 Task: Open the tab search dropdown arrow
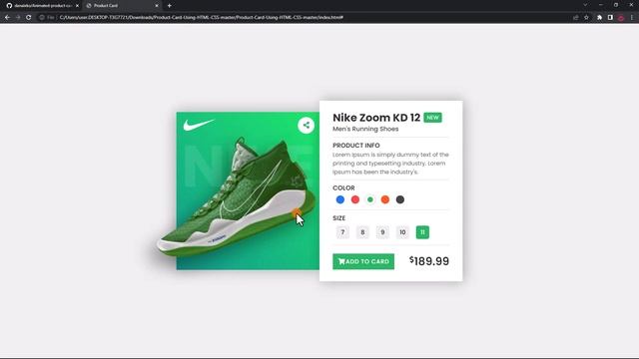[x=585, y=5]
